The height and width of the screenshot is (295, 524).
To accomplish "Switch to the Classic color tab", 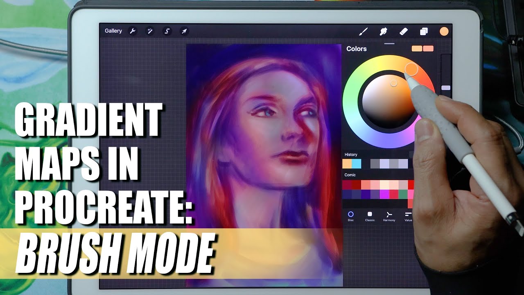I will tap(370, 216).
